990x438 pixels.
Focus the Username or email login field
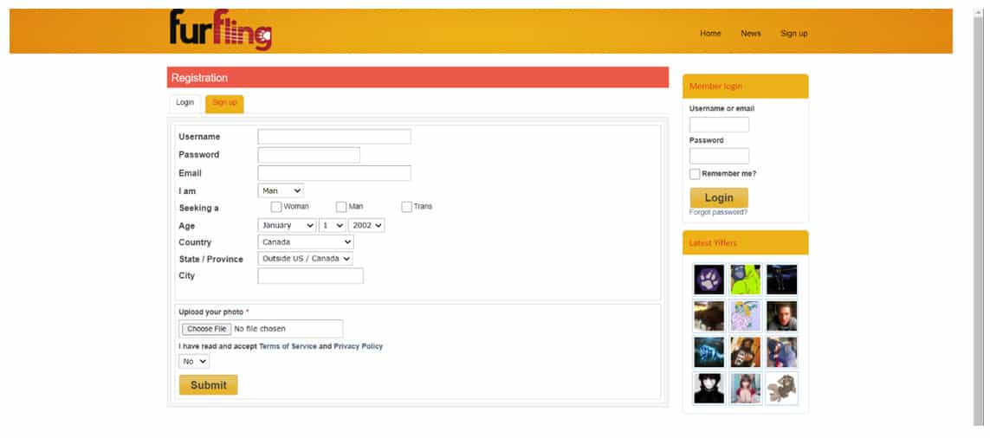click(719, 125)
